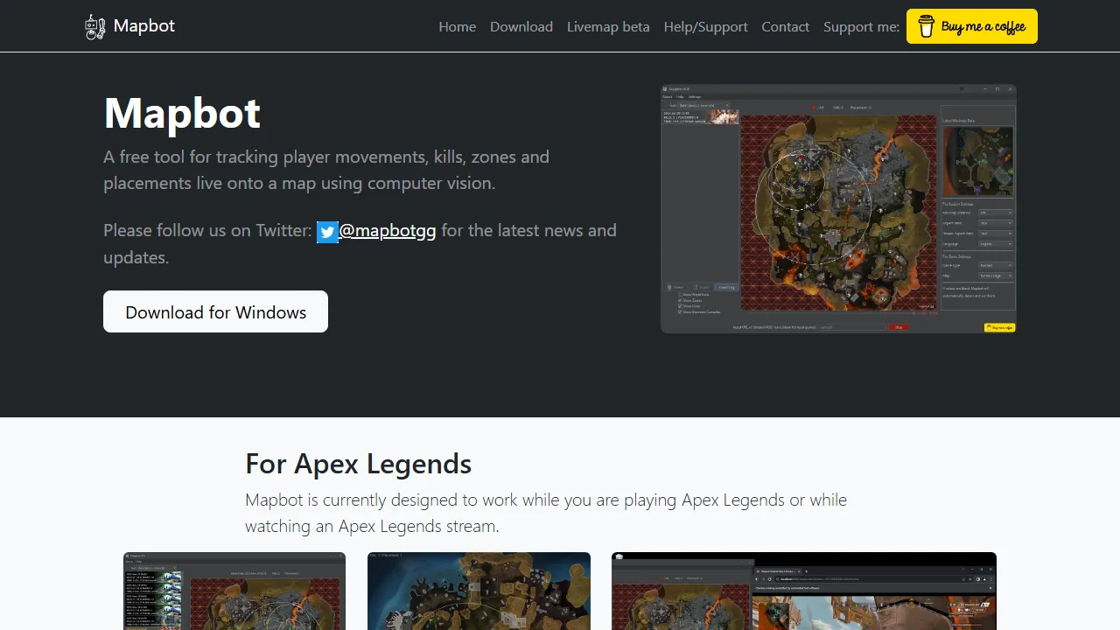Image resolution: width=1120 pixels, height=630 pixels.
Task: Click the yellow coffee badge inside the app screenshot
Action: (x=1000, y=326)
